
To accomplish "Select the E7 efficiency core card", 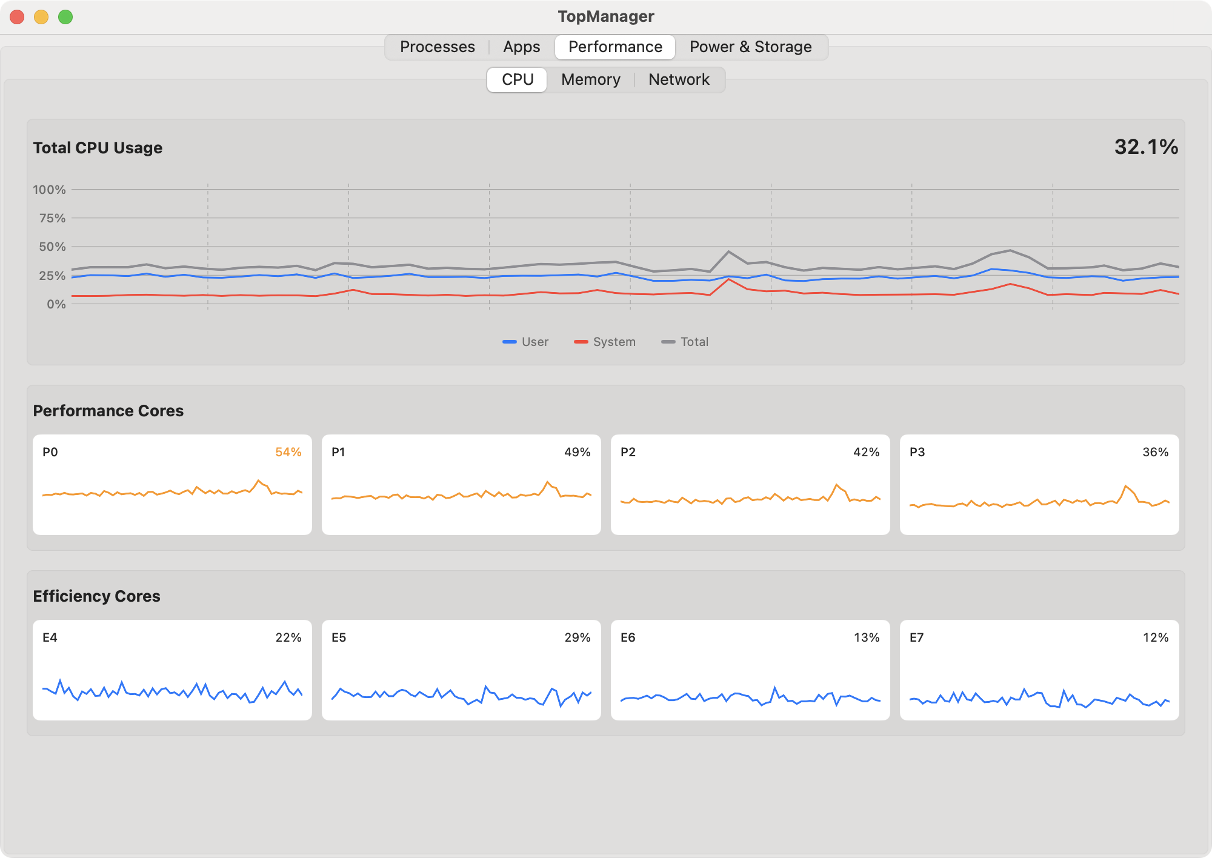I will pos(1039,670).
